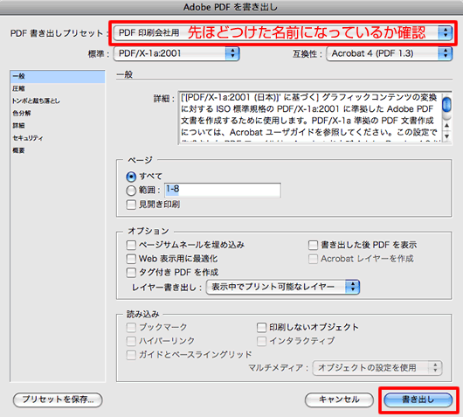The width and height of the screenshot is (463, 417).
Task: Click the 詳細 description scrollbar thumb
Action: pyautogui.click(x=446, y=105)
